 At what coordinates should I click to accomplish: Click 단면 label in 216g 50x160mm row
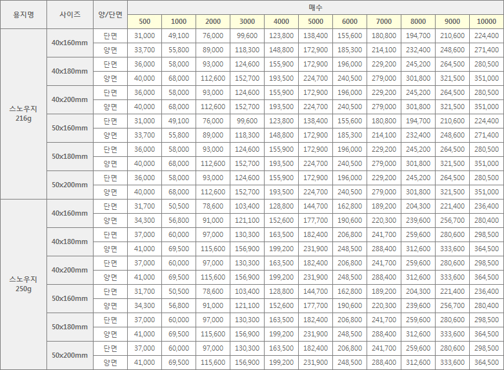pos(110,121)
